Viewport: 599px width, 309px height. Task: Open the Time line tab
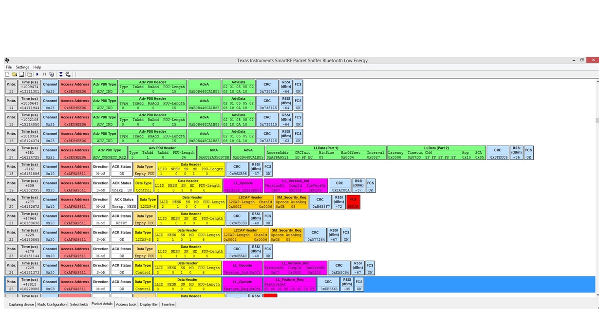(168, 304)
